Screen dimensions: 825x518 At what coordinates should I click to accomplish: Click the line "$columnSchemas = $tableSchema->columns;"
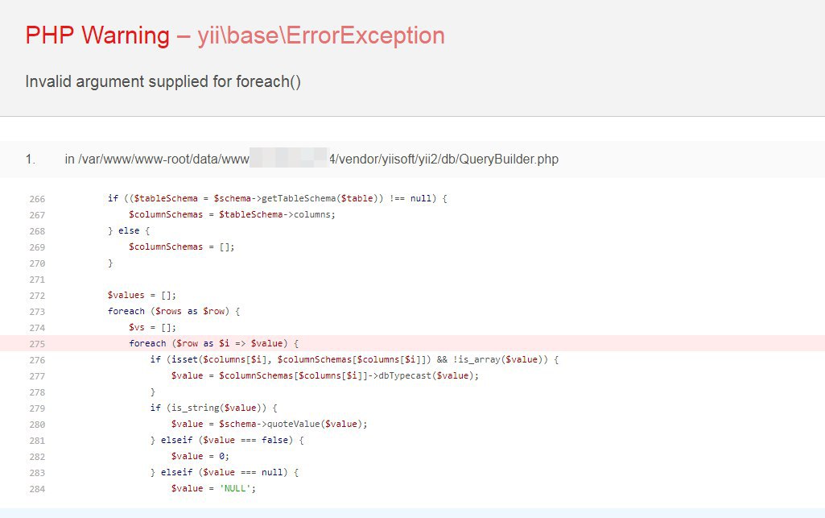tap(232, 214)
